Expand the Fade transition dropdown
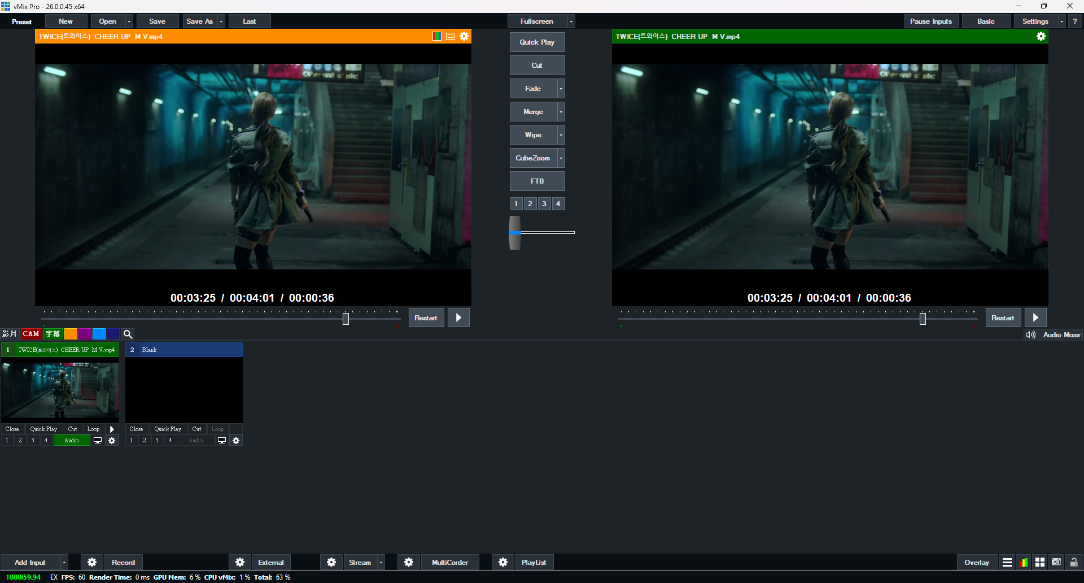 (x=561, y=89)
